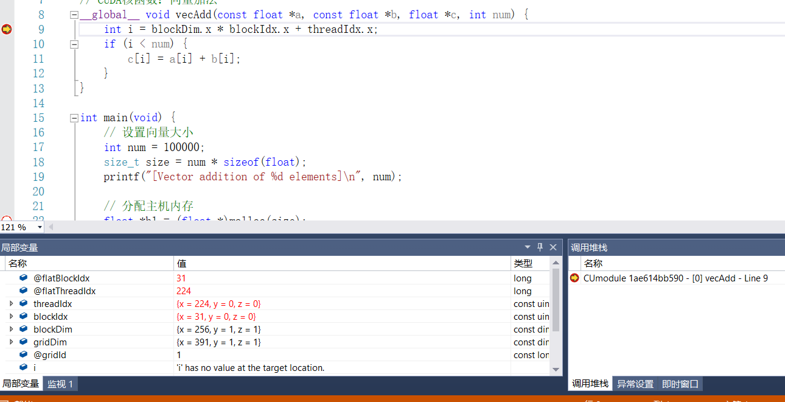The width and height of the screenshot is (785, 402).
Task: Expand the gridDim variable row
Action: (11, 342)
